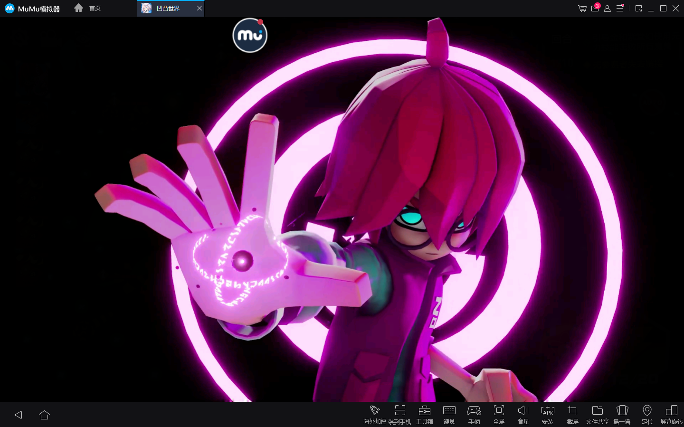Open the mail inbox with 3 notifications
Screen dimensions: 684x427
point(595,8)
